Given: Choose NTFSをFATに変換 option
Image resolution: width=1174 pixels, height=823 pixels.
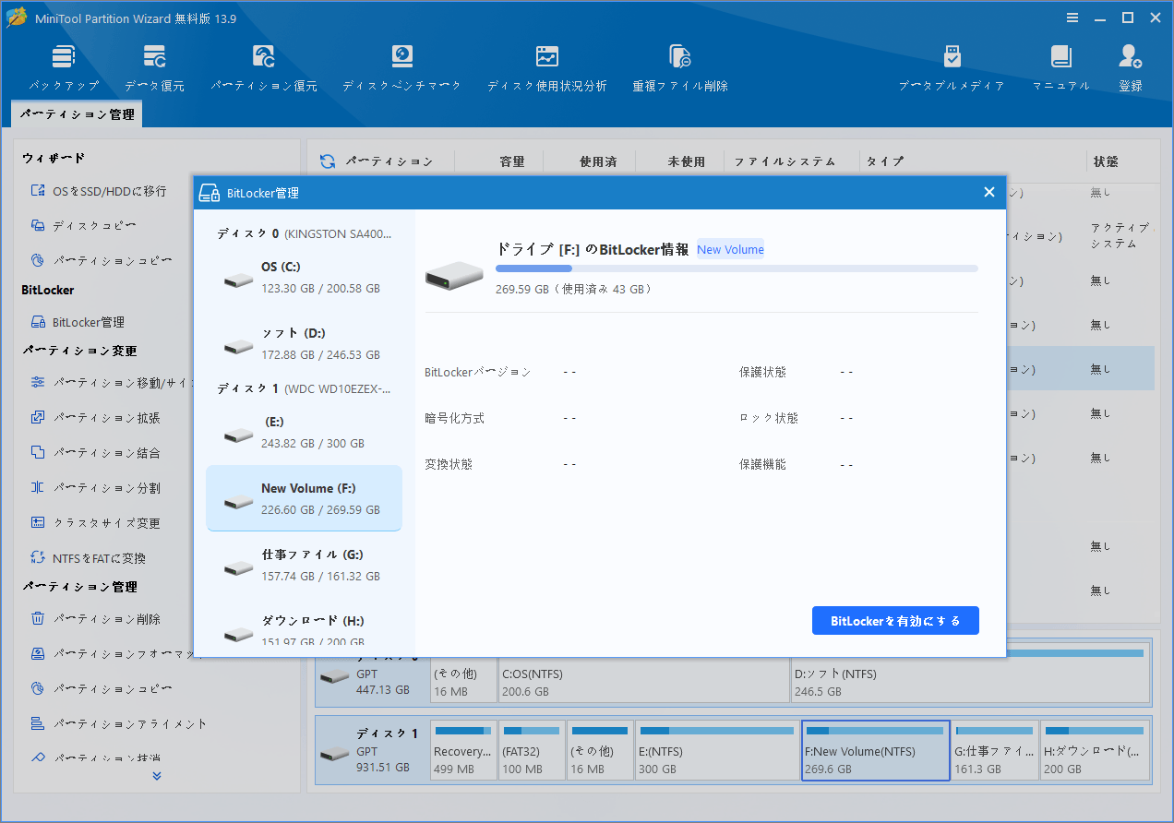Looking at the screenshot, I should pos(89,558).
